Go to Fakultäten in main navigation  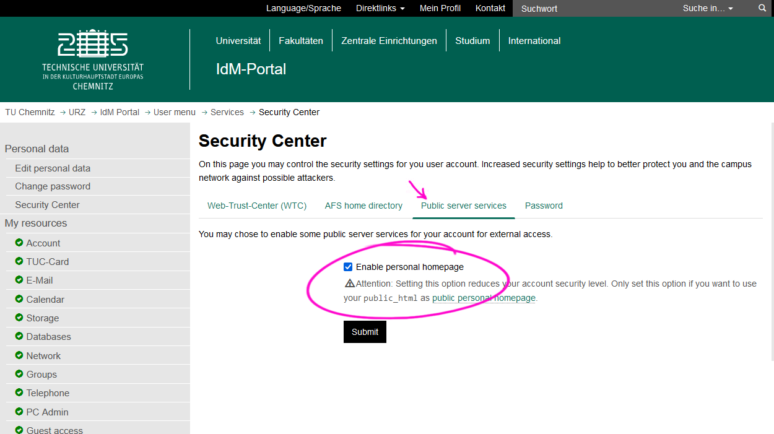point(301,41)
